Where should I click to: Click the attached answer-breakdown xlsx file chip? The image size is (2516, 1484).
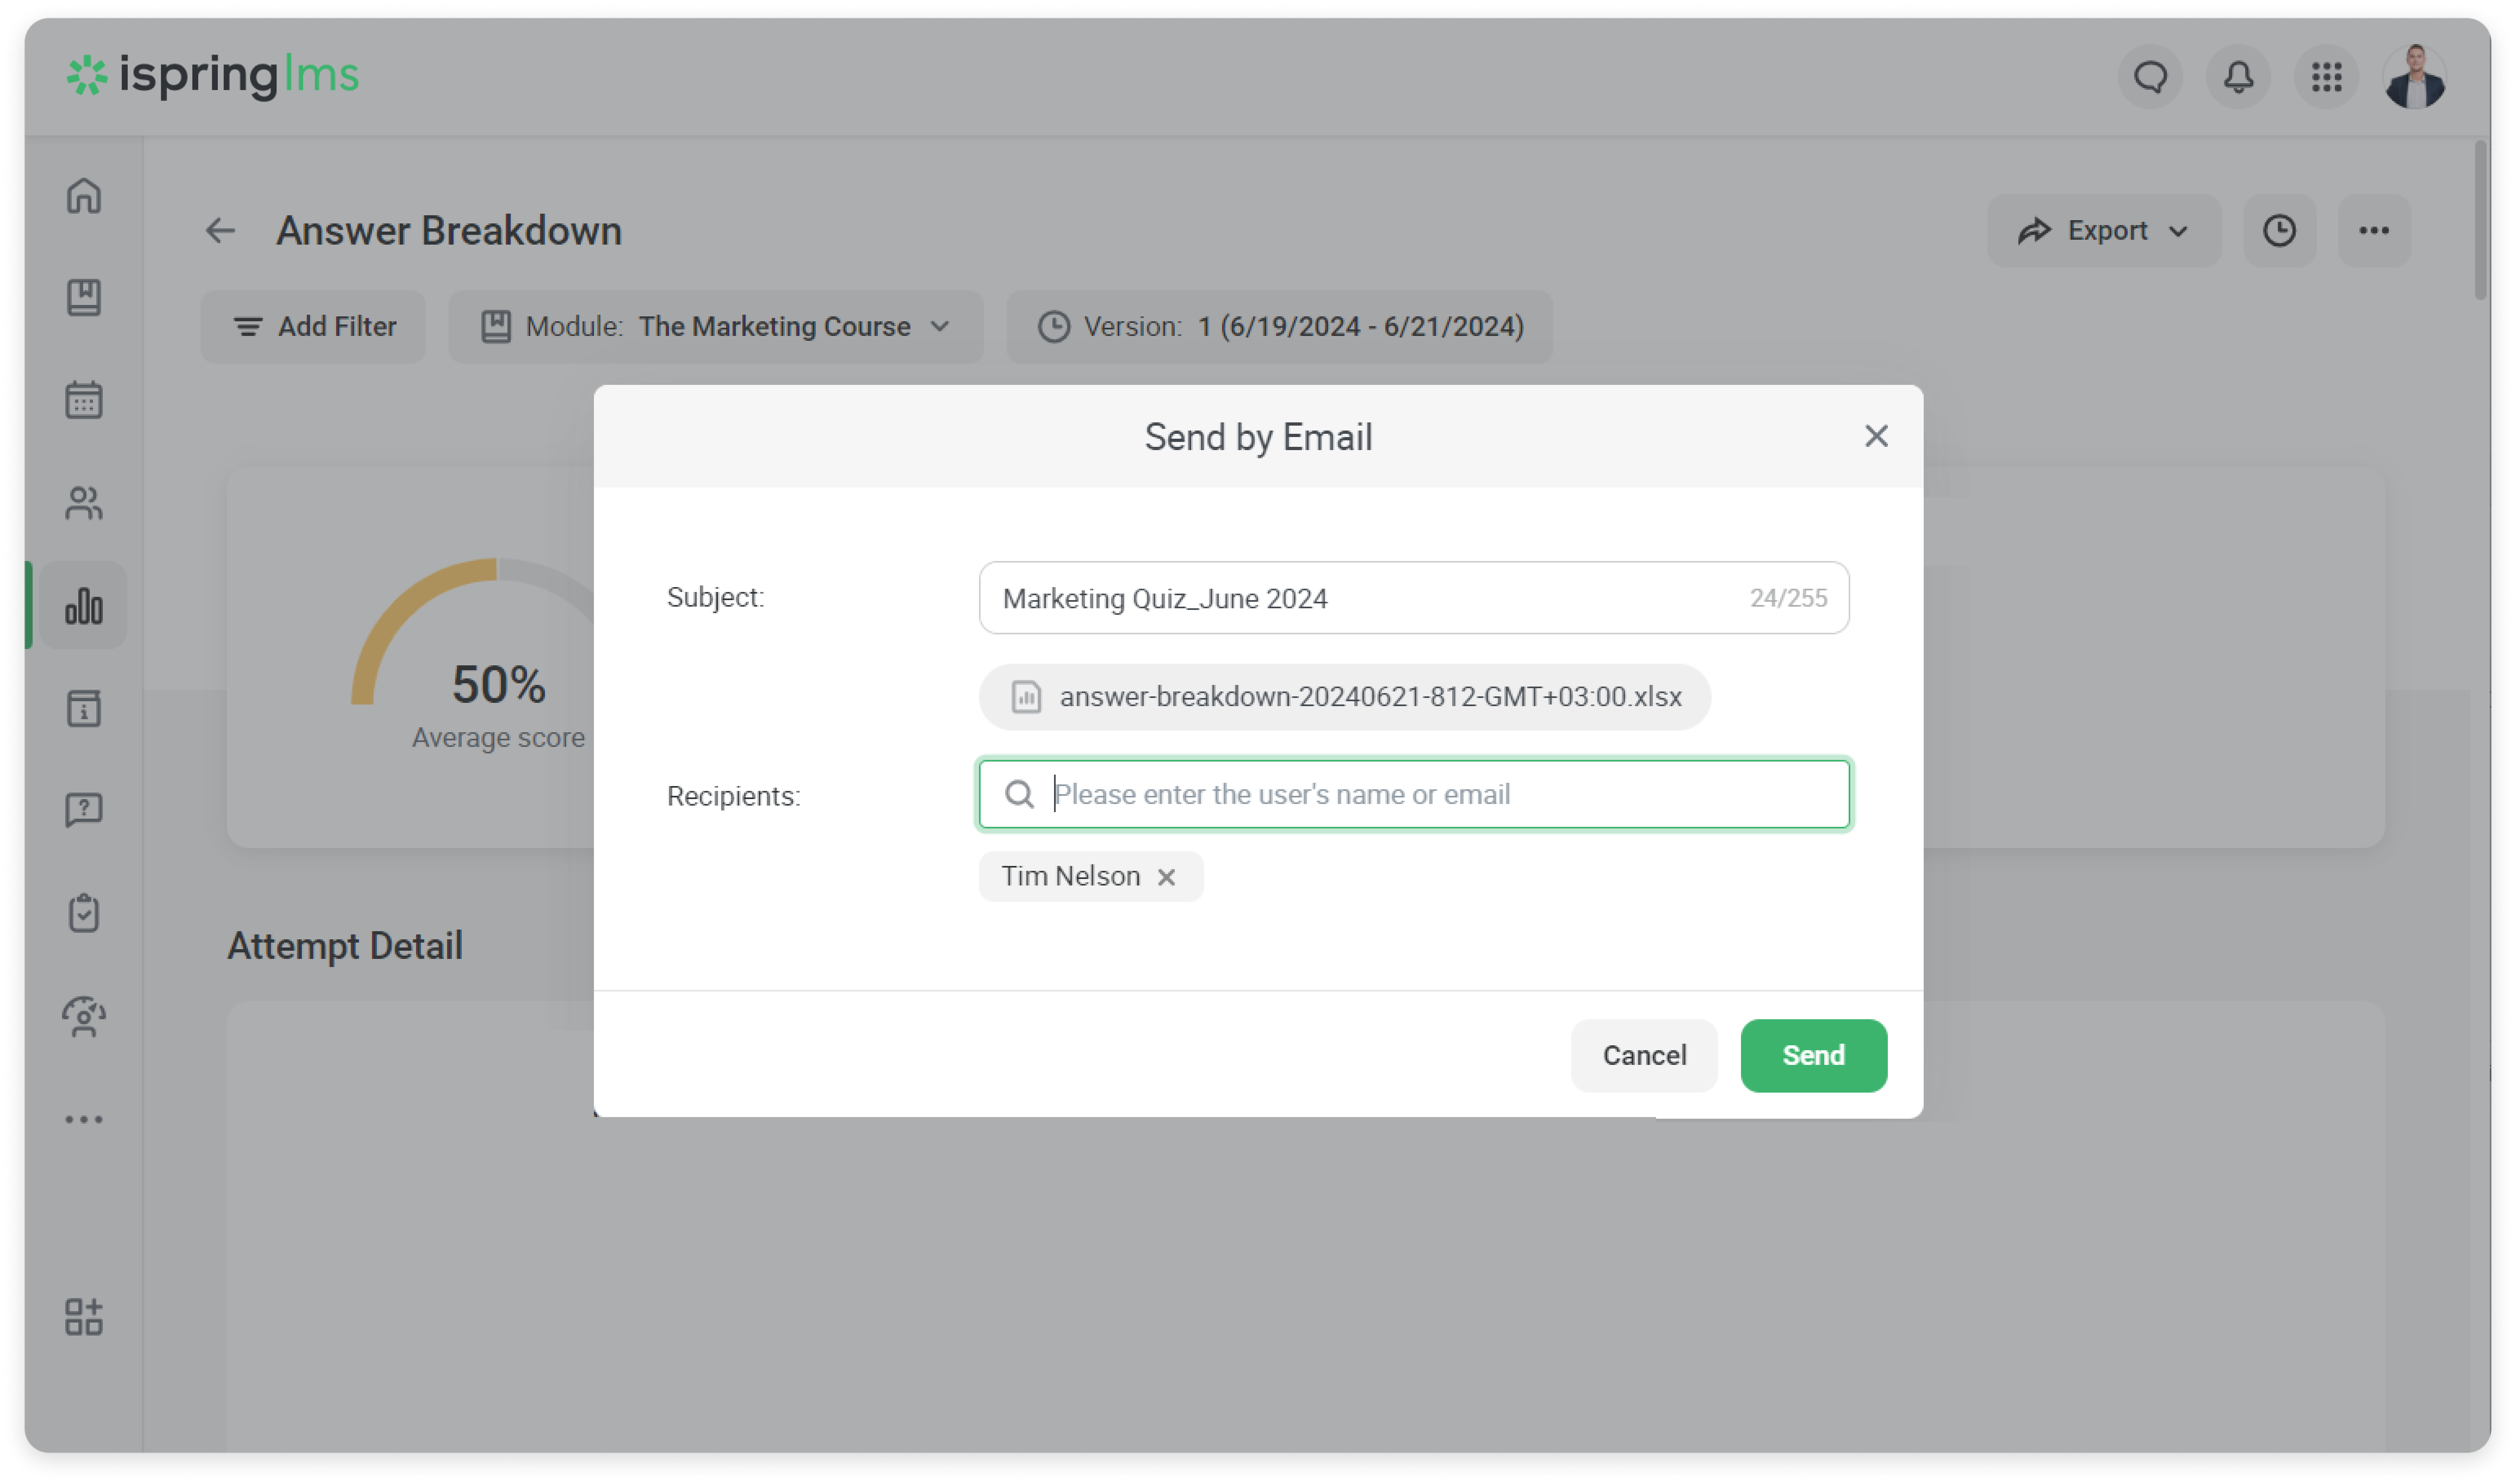pyautogui.click(x=1344, y=697)
